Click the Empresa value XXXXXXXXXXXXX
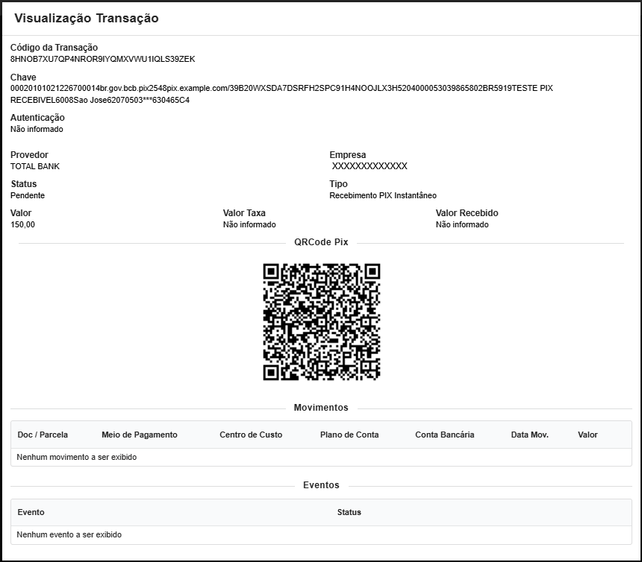This screenshot has height=562, width=642. pyautogui.click(x=370, y=166)
